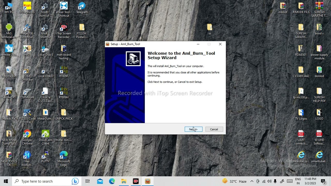Image resolution: width=331 pixels, height=186 pixels.
Task: Select smarttube Internet Explorer shortcut
Action: tap(319, 157)
